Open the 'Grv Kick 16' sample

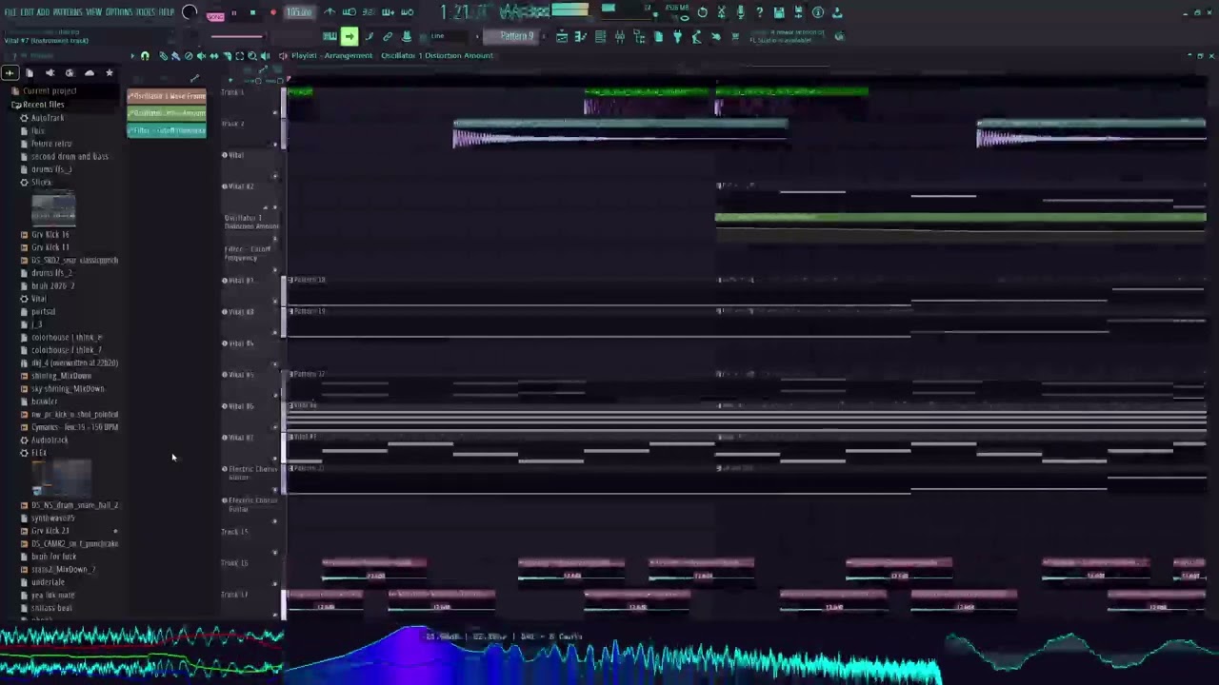click(50, 234)
